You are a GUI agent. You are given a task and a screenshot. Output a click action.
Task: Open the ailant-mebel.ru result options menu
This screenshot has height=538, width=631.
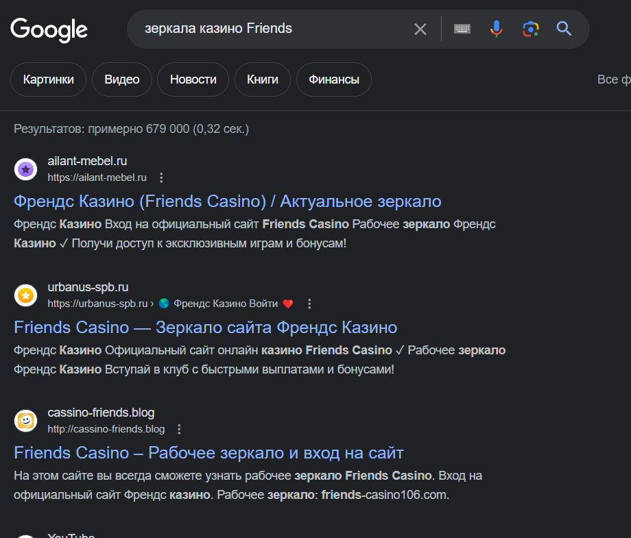tap(161, 178)
